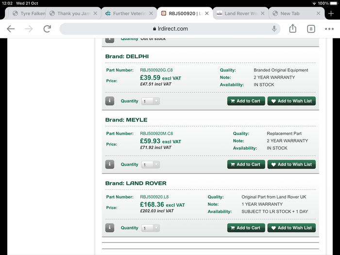Switch to the New Tab tab

point(296,14)
